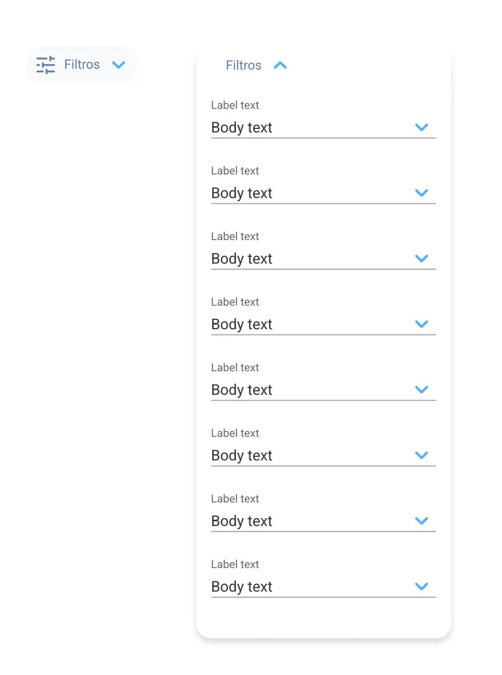Open the eighth Body text dropdown chevron
Viewport: 502px width, 675px height.
(422, 586)
